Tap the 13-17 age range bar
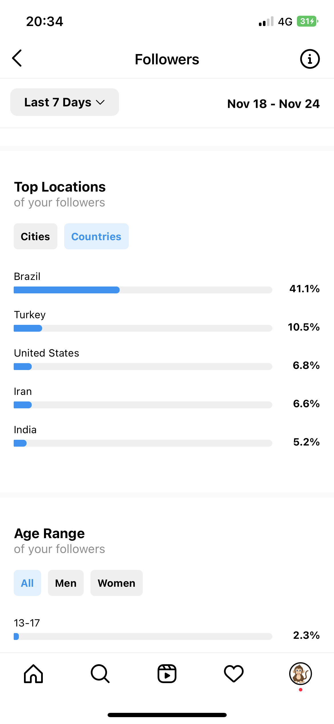 (x=143, y=637)
